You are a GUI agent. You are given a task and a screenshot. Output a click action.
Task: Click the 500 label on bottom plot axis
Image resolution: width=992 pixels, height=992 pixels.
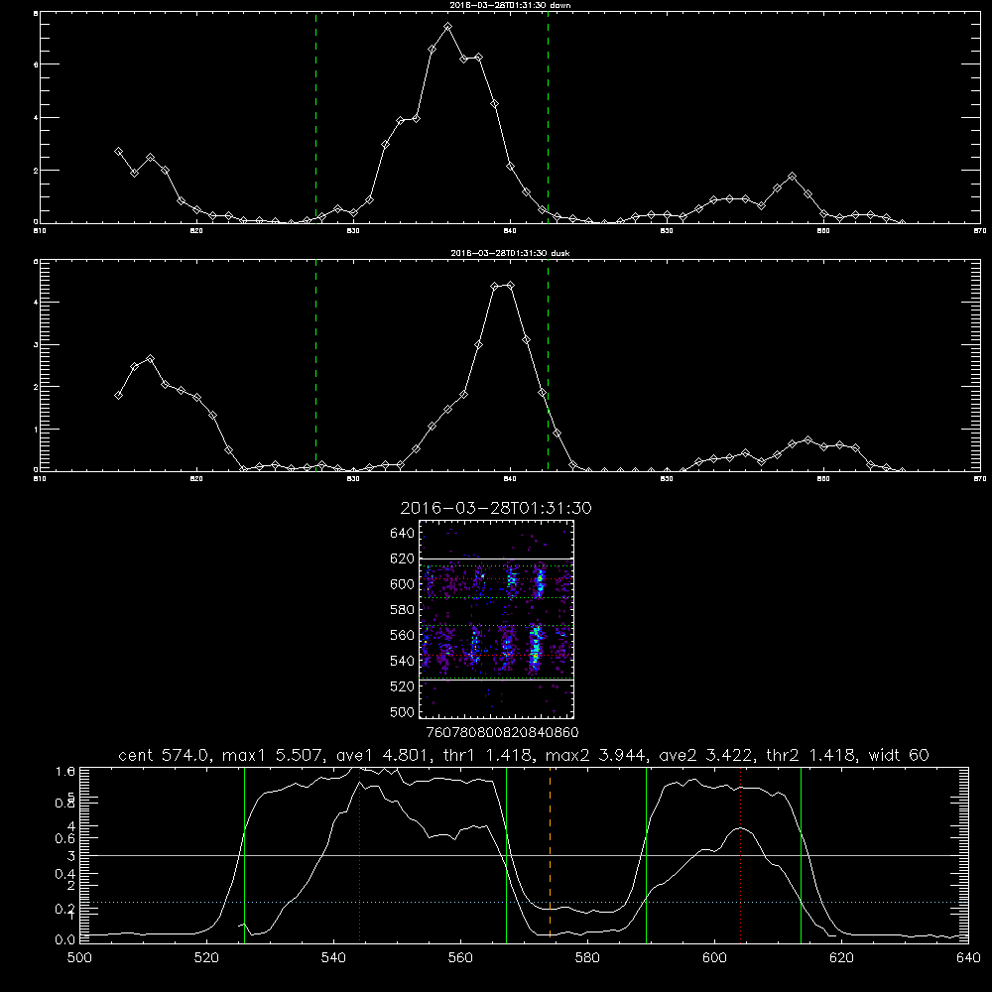(x=79, y=958)
